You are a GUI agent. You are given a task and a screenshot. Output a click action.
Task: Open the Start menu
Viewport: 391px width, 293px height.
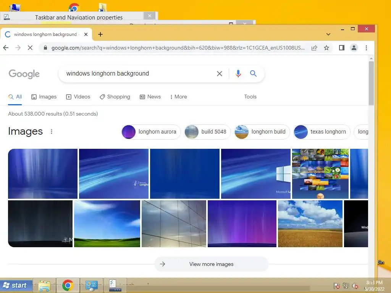(16, 285)
